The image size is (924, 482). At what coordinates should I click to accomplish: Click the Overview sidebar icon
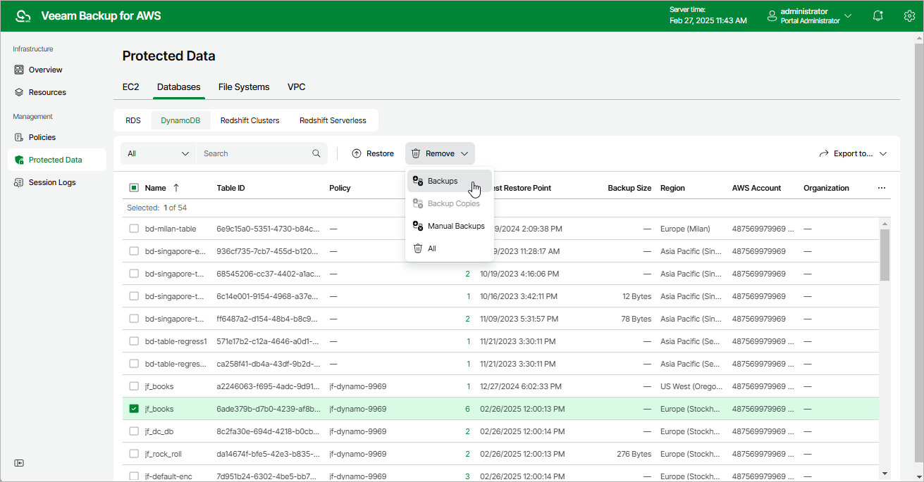pyautogui.click(x=19, y=70)
